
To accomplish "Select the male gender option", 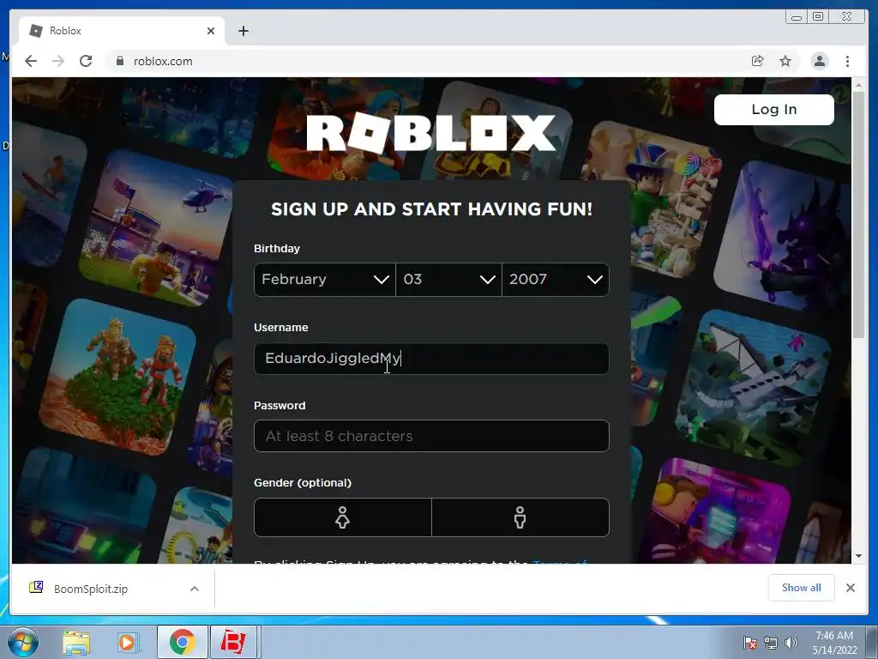I will 520,517.
